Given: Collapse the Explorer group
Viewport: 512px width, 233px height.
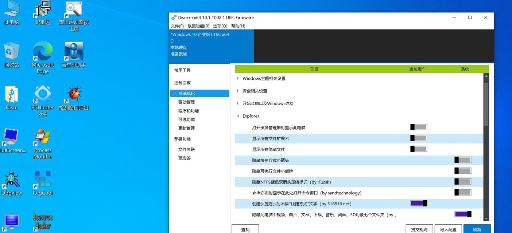Looking at the screenshot, I should coord(238,116).
